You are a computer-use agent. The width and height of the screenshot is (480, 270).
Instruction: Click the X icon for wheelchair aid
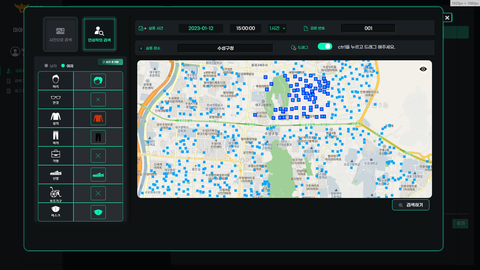[x=98, y=193]
